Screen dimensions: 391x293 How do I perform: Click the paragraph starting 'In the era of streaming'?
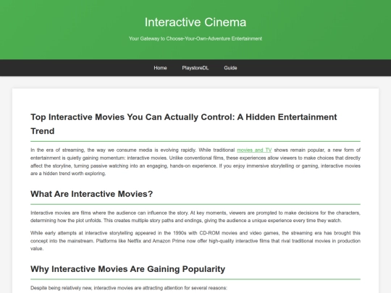click(195, 162)
